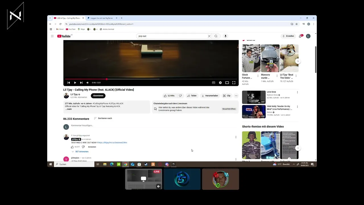Click the magnifier search button
364x205 pixels.
click(216, 36)
